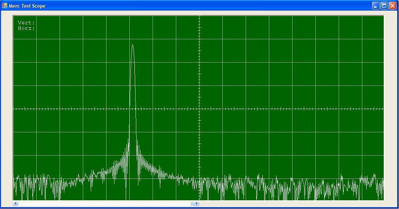Click the right end of the horizontal tick axis
This screenshot has width=399, height=209.
pyautogui.click(x=382, y=109)
